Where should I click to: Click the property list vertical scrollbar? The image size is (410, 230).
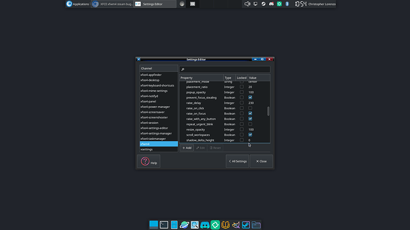coord(268,111)
